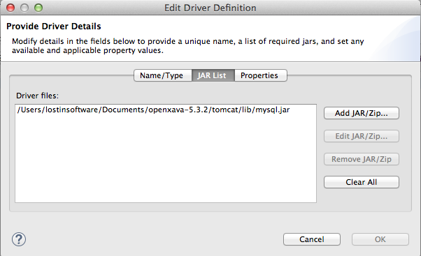421x256 pixels.
Task: Open help via the question mark icon
Action: [19, 239]
